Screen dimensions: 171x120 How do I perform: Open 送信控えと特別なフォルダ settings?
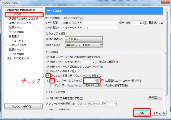24,19
